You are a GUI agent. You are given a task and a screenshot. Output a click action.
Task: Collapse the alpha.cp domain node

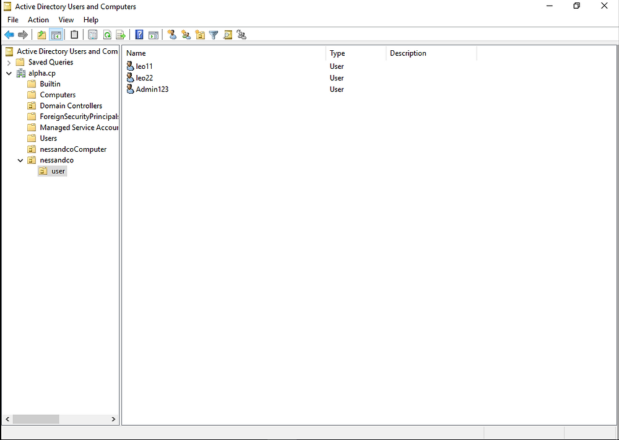pos(9,74)
